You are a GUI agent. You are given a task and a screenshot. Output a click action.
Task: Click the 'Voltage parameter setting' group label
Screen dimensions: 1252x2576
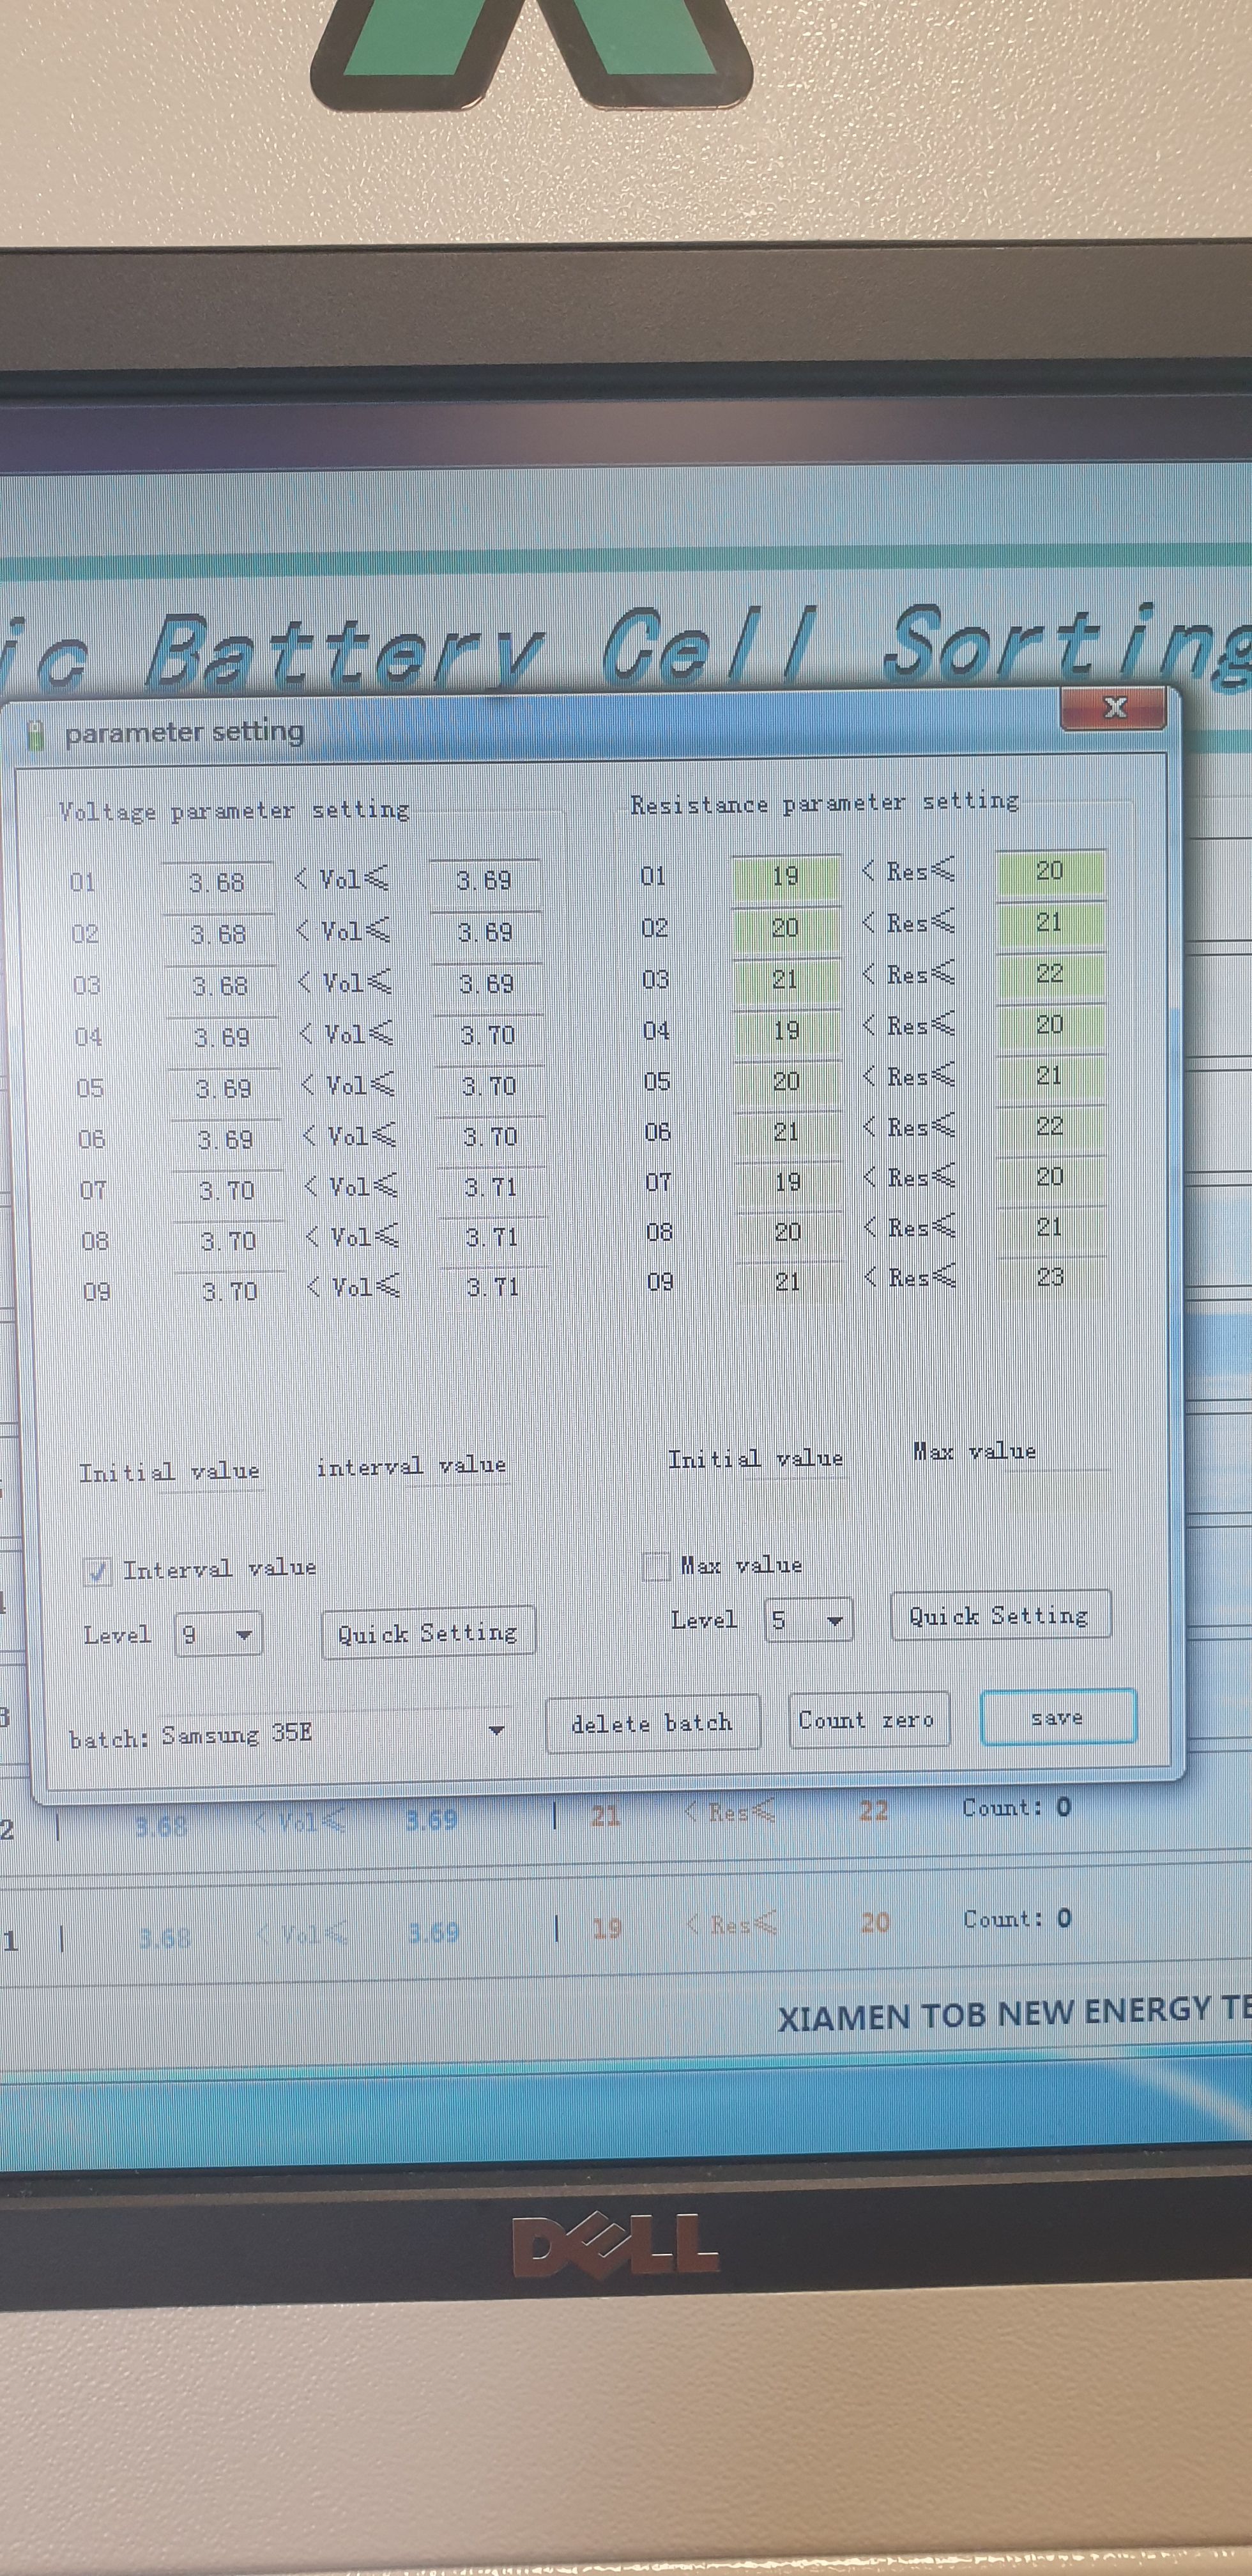tap(234, 811)
